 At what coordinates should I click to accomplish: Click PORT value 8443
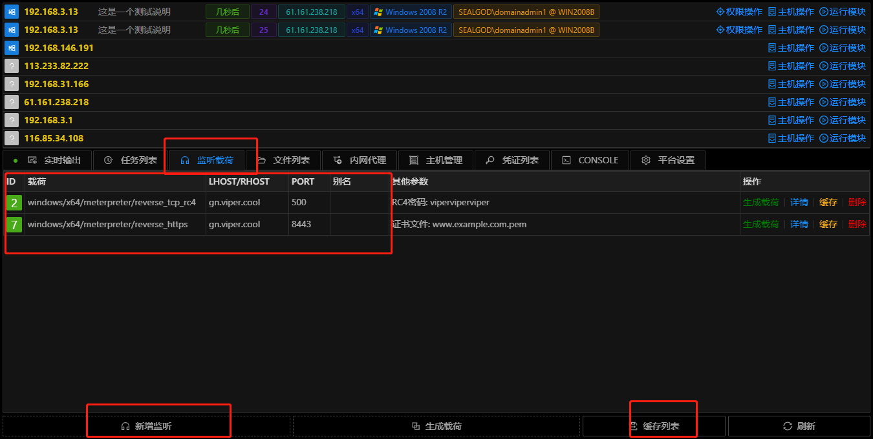point(301,224)
